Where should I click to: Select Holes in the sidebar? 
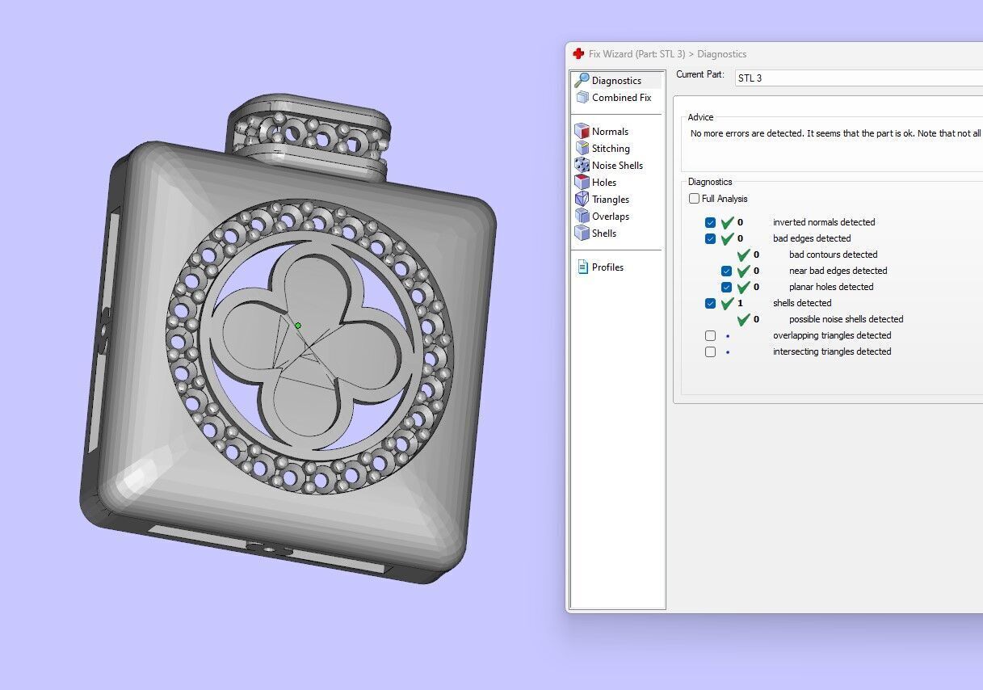[x=604, y=182]
